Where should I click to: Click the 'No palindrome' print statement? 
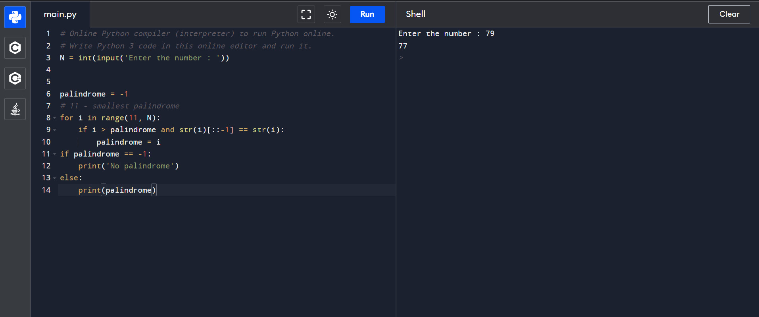tap(128, 166)
